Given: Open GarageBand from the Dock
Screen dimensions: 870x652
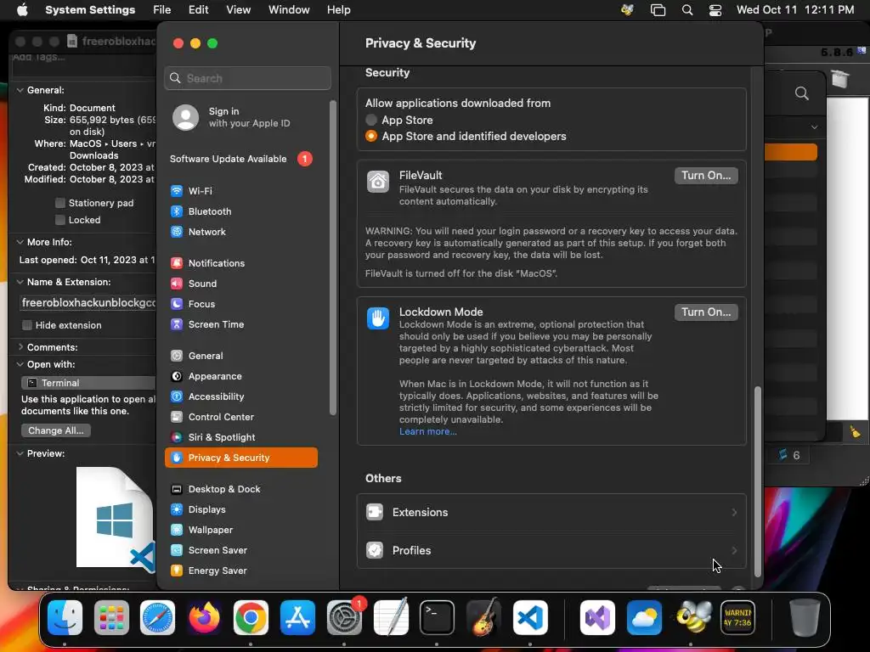Looking at the screenshot, I should (483, 618).
